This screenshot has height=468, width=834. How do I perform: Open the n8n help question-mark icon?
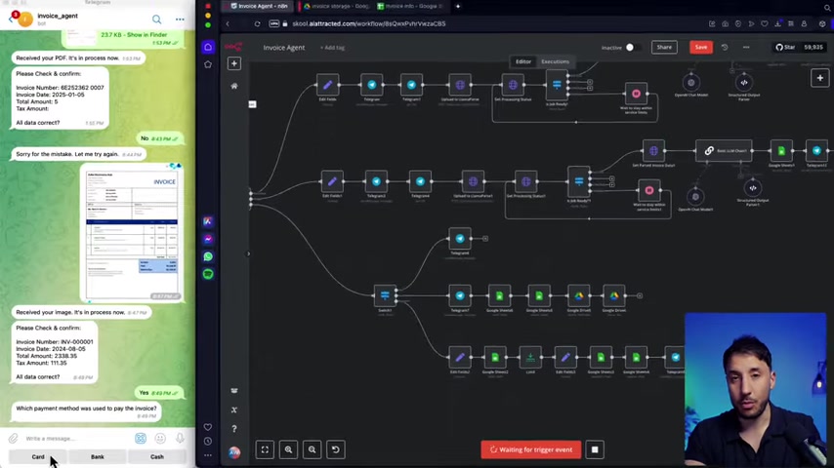(x=234, y=428)
